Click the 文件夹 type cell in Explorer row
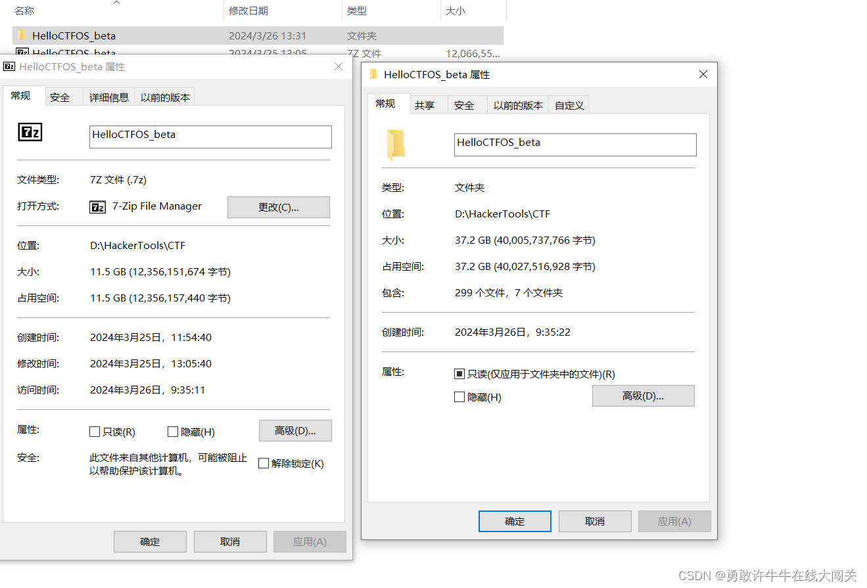 click(362, 35)
